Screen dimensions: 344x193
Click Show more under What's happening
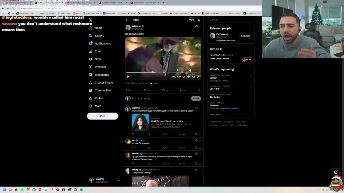coord(215,115)
